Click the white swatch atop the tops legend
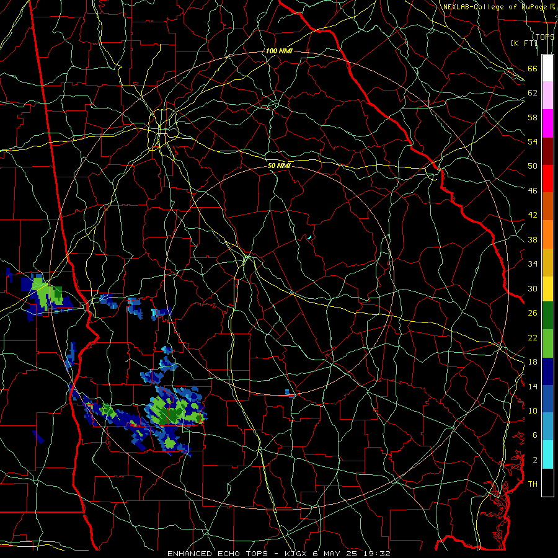This screenshot has width=558, height=558. coord(547,68)
